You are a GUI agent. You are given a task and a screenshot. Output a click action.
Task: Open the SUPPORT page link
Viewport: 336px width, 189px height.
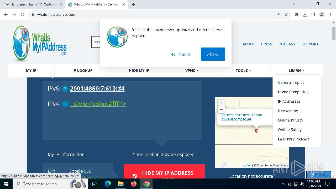(x=310, y=44)
